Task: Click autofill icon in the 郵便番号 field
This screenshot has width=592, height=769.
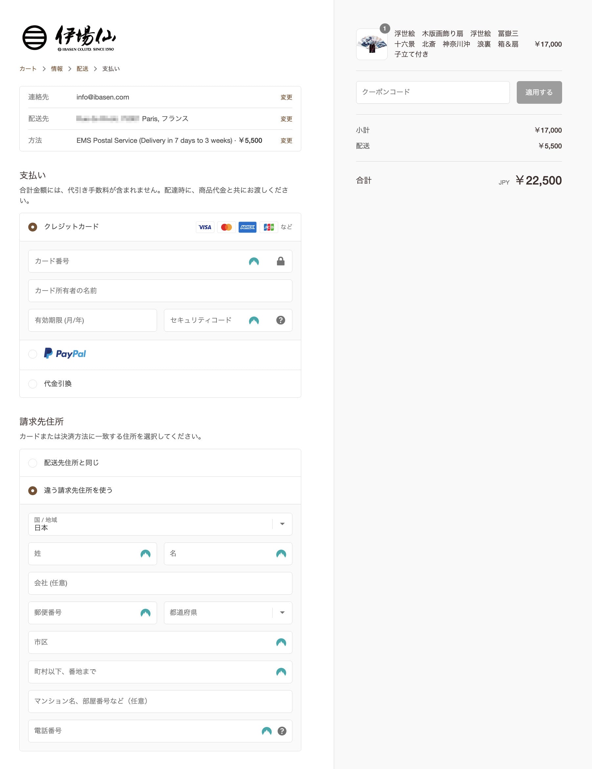Action: point(145,613)
